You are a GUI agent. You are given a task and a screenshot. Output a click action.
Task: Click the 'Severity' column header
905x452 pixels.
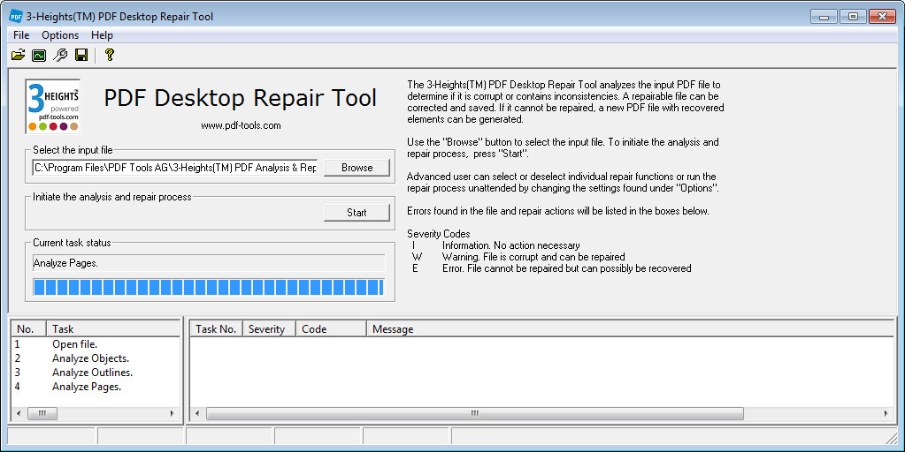269,328
